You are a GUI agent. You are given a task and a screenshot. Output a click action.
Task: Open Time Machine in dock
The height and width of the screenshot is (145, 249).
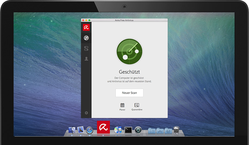click(x=138, y=130)
